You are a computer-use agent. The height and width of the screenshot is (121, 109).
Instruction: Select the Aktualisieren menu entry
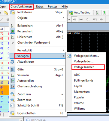[38, 62]
